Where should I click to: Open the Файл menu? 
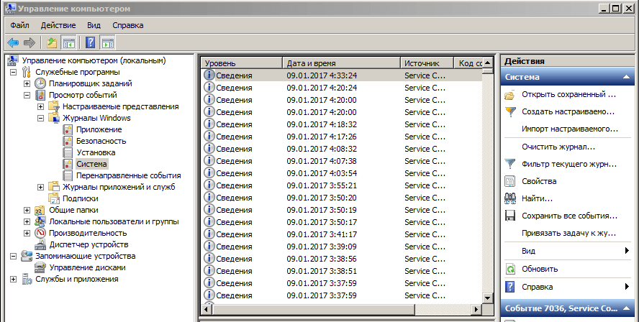coord(19,25)
